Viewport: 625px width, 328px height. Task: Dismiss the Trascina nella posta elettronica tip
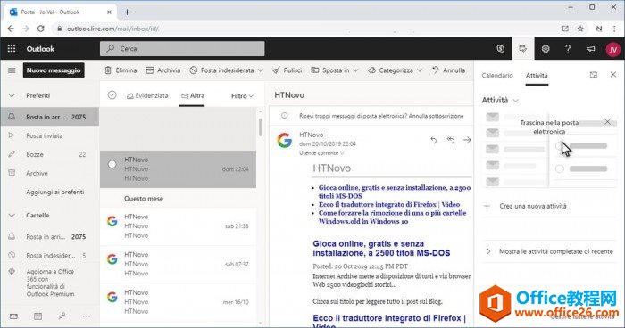coord(607,122)
